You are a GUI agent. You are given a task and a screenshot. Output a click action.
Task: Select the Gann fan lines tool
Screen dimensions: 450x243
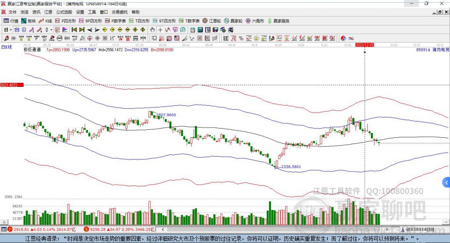162,39
